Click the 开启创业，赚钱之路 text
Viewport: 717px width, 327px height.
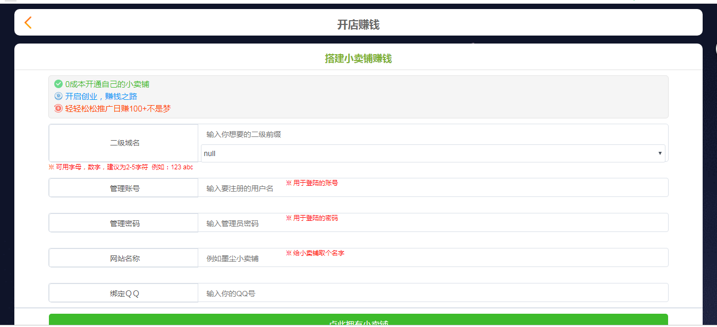click(x=101, y=96)
